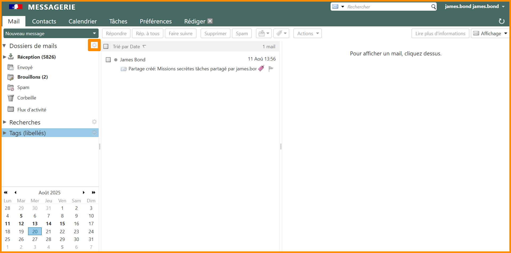This screenshot has height=253, width=511.
Task: Tick the select-all checkbox in list header
Action: (x=106, y=47)
